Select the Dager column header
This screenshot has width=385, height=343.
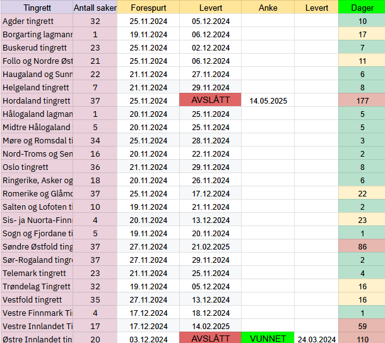[x=362, y=8]
